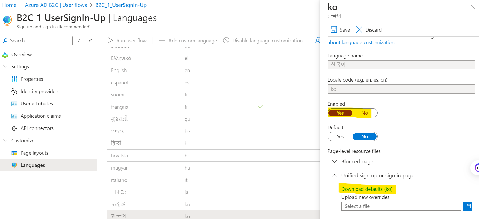Clear the search box with the X icon

click(79, 41)
